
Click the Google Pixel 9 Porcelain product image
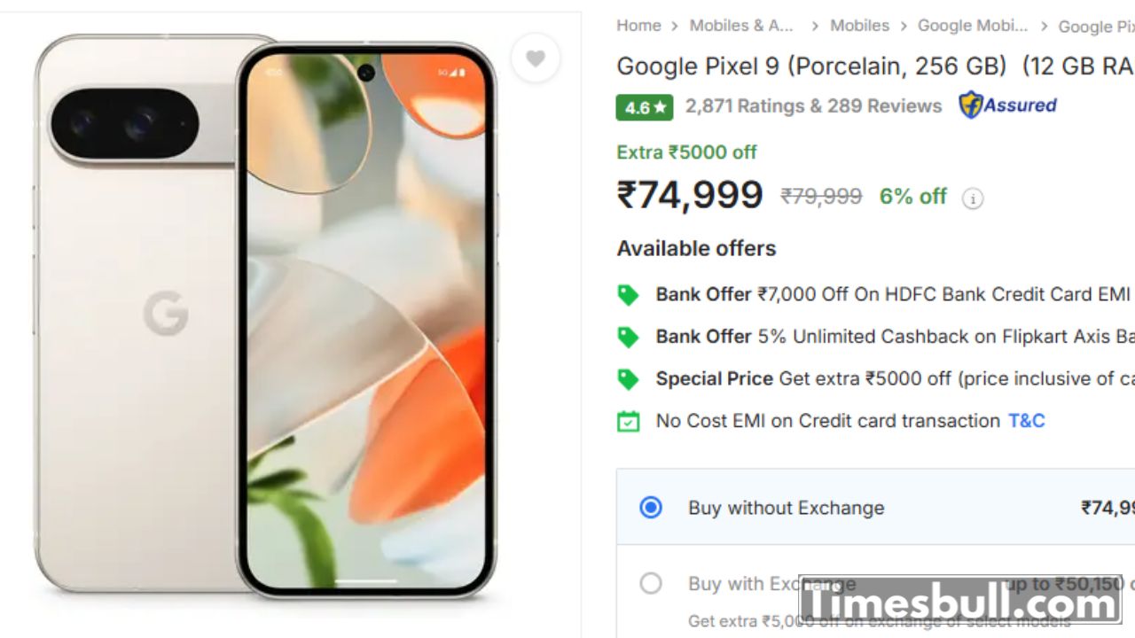[265, 316]
